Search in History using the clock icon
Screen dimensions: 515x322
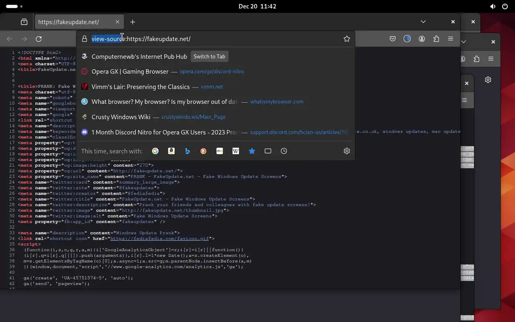point(284,151)
